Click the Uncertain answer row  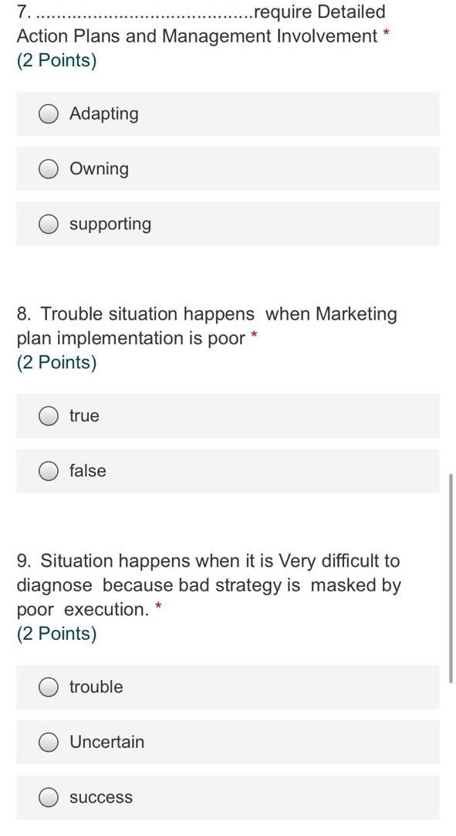[228, 742]
